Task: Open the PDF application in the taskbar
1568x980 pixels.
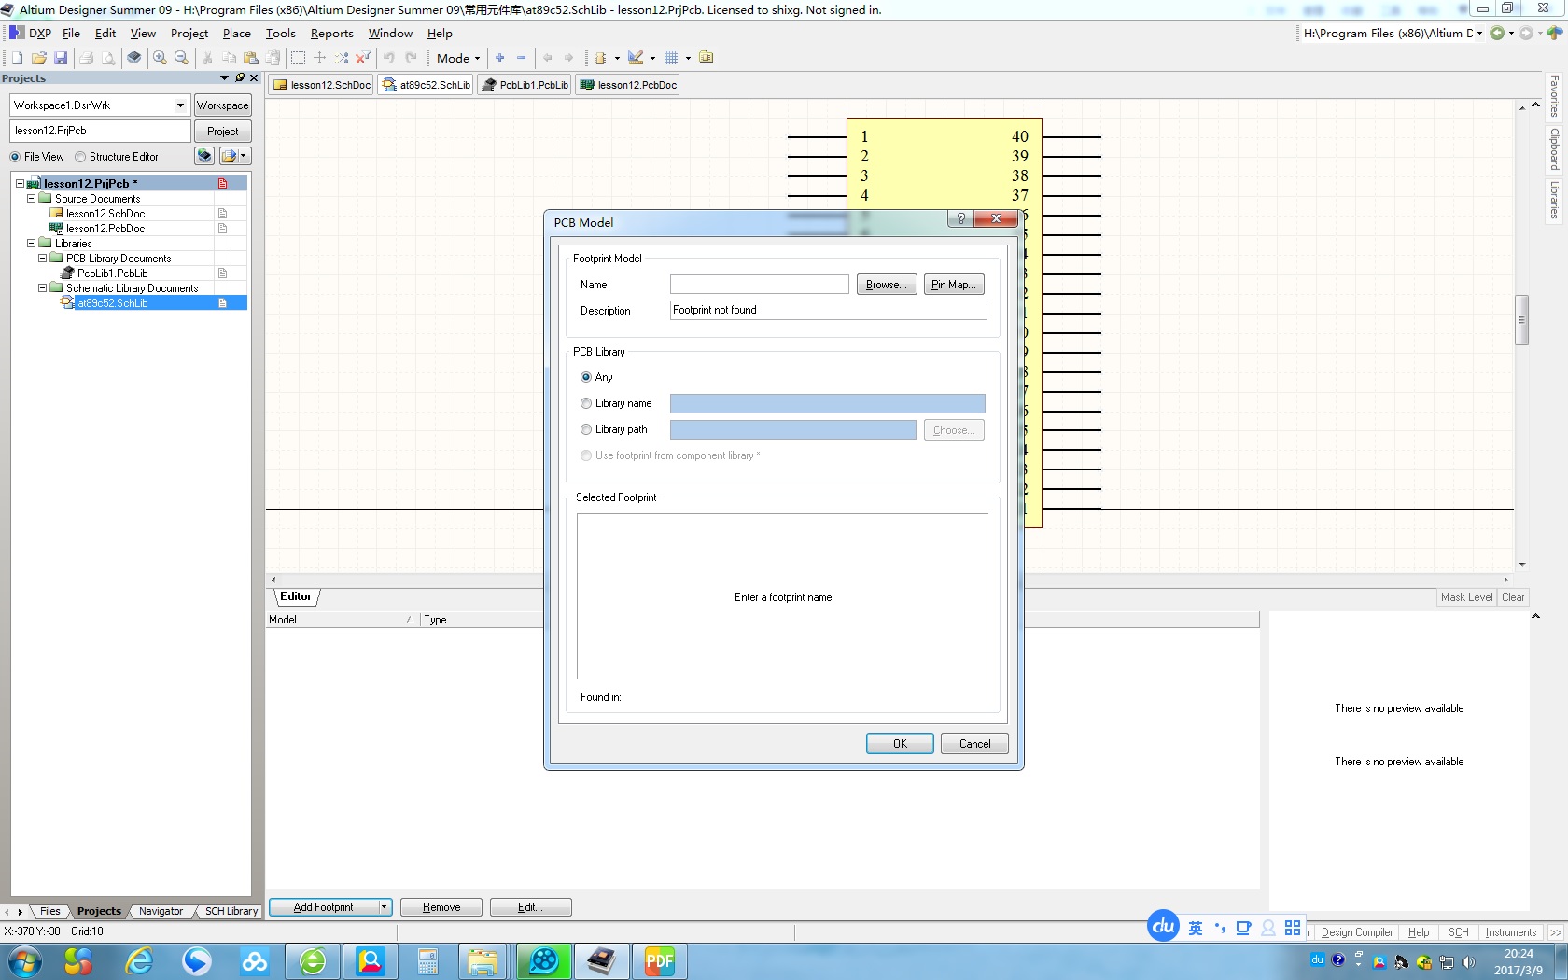Action: [x=659, y=960]
